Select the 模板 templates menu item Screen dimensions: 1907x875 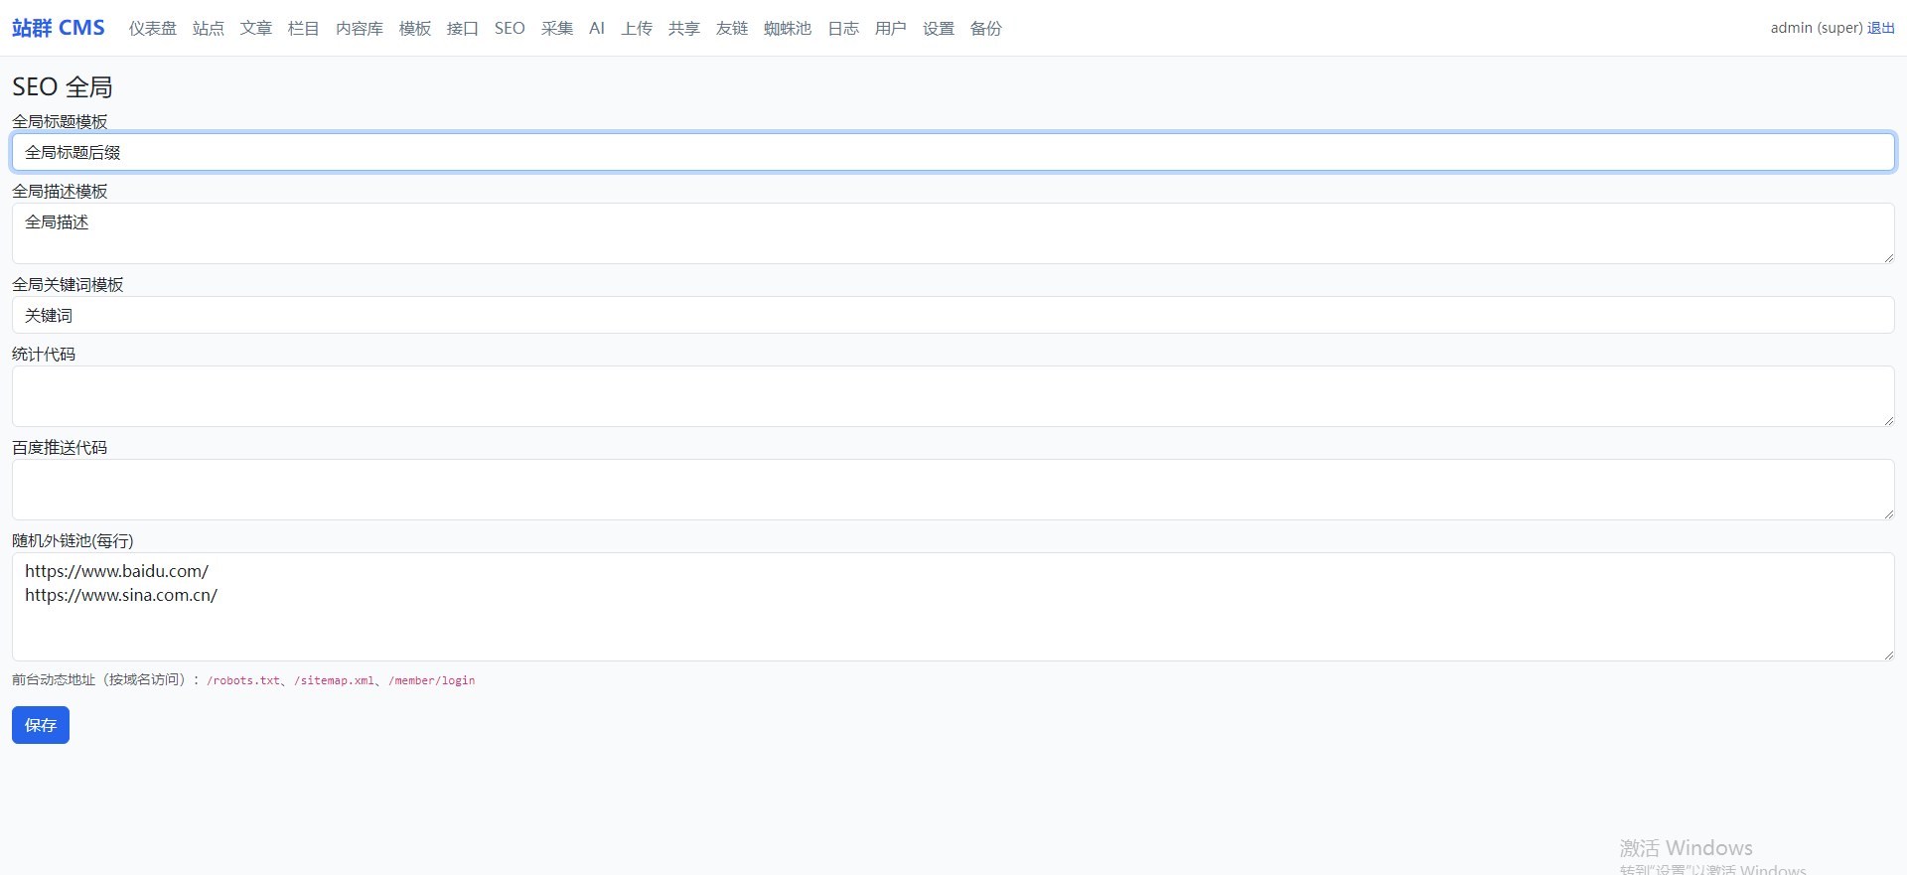[414, 29]
